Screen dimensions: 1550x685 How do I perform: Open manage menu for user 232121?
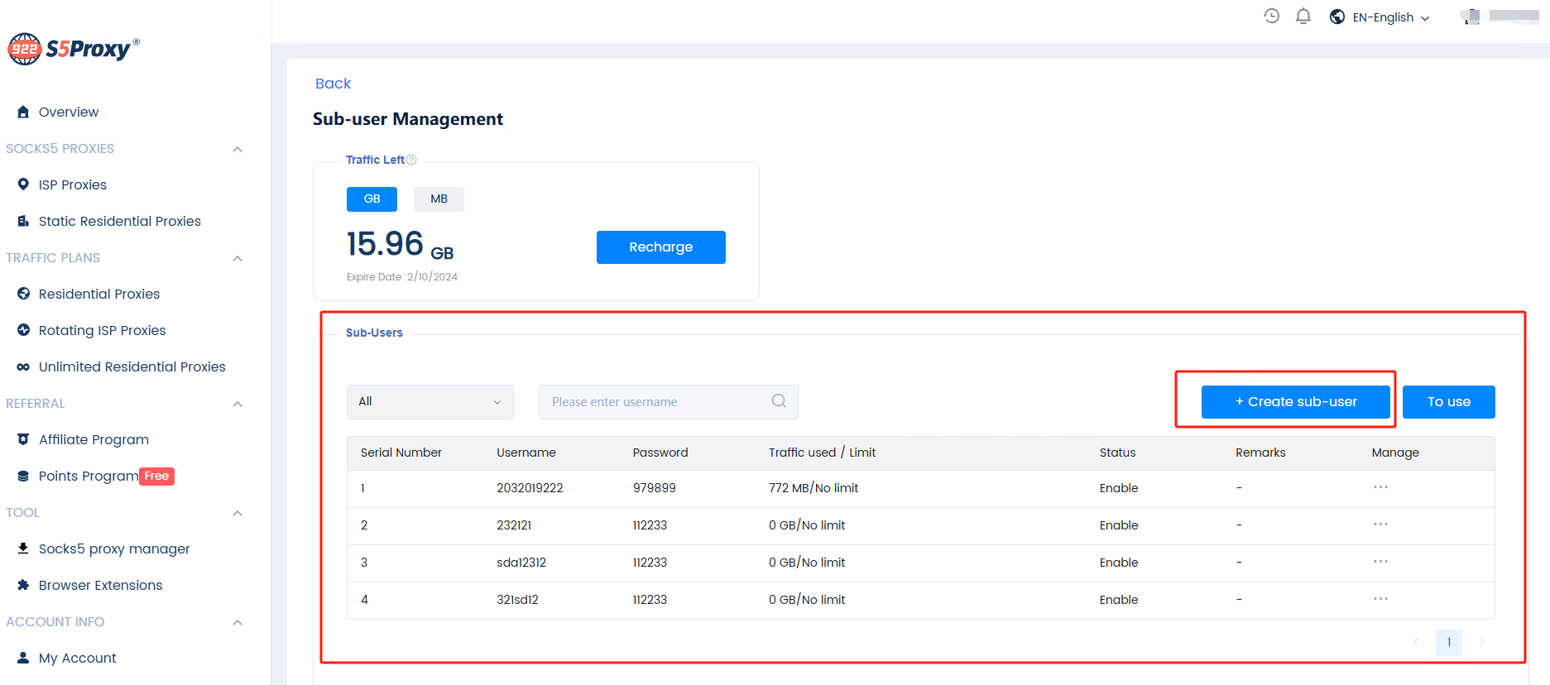pos(1380,525)
